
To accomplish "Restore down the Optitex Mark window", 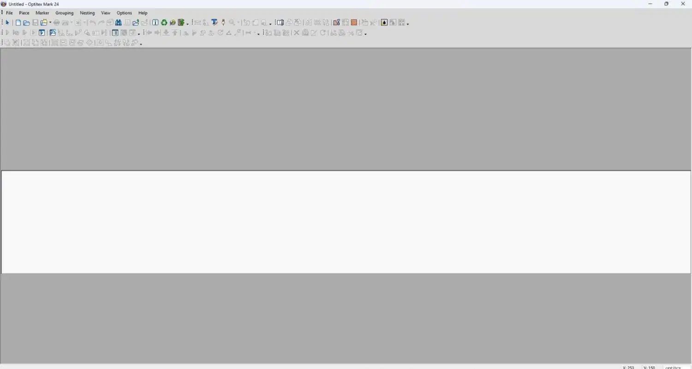I will tap(666, 4).
